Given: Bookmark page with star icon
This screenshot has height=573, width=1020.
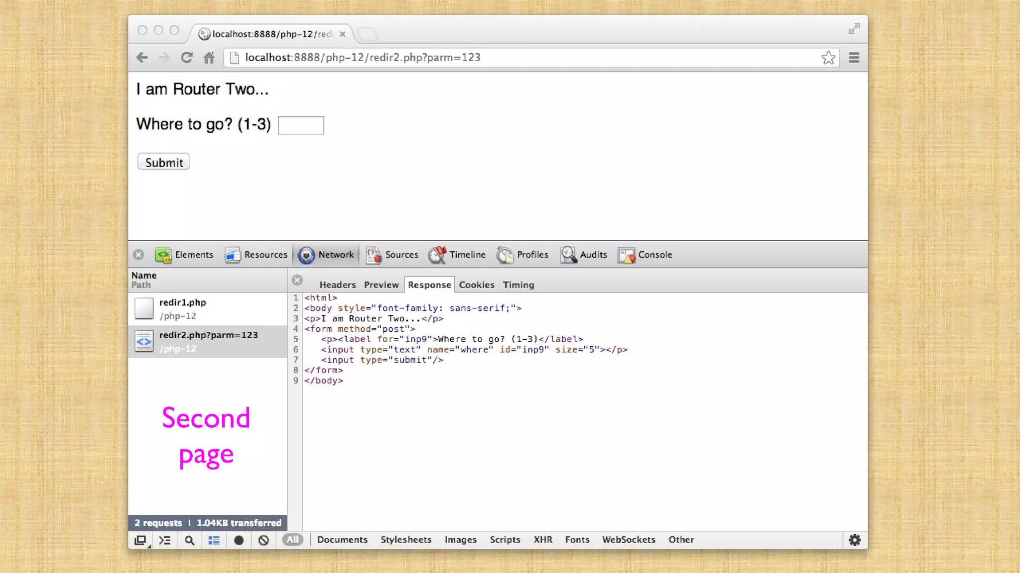Looking at the screenshot, I should click(828, 58).
